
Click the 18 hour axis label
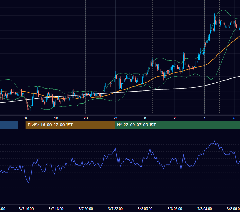[x=56, y=118]
